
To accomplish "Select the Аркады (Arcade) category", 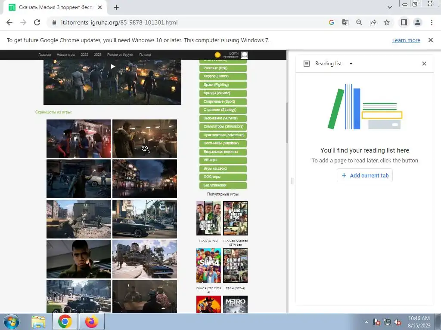I will [x=223, y=93].
